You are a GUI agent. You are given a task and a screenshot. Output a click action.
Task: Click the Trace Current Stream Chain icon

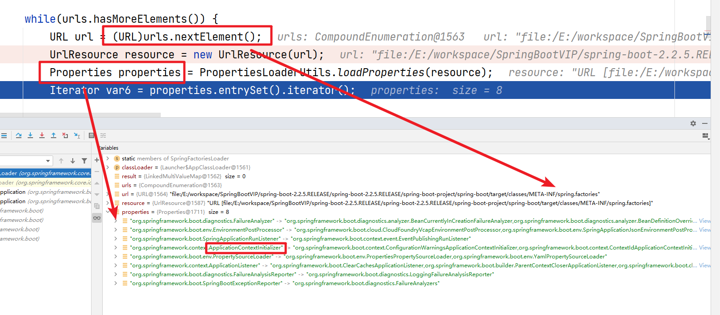pos(103,135)
